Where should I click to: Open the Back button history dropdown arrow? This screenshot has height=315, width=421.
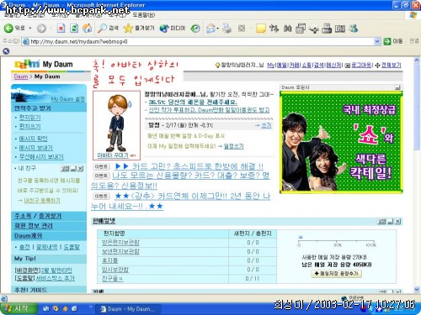pyautogui.click(x=30, y=29)
